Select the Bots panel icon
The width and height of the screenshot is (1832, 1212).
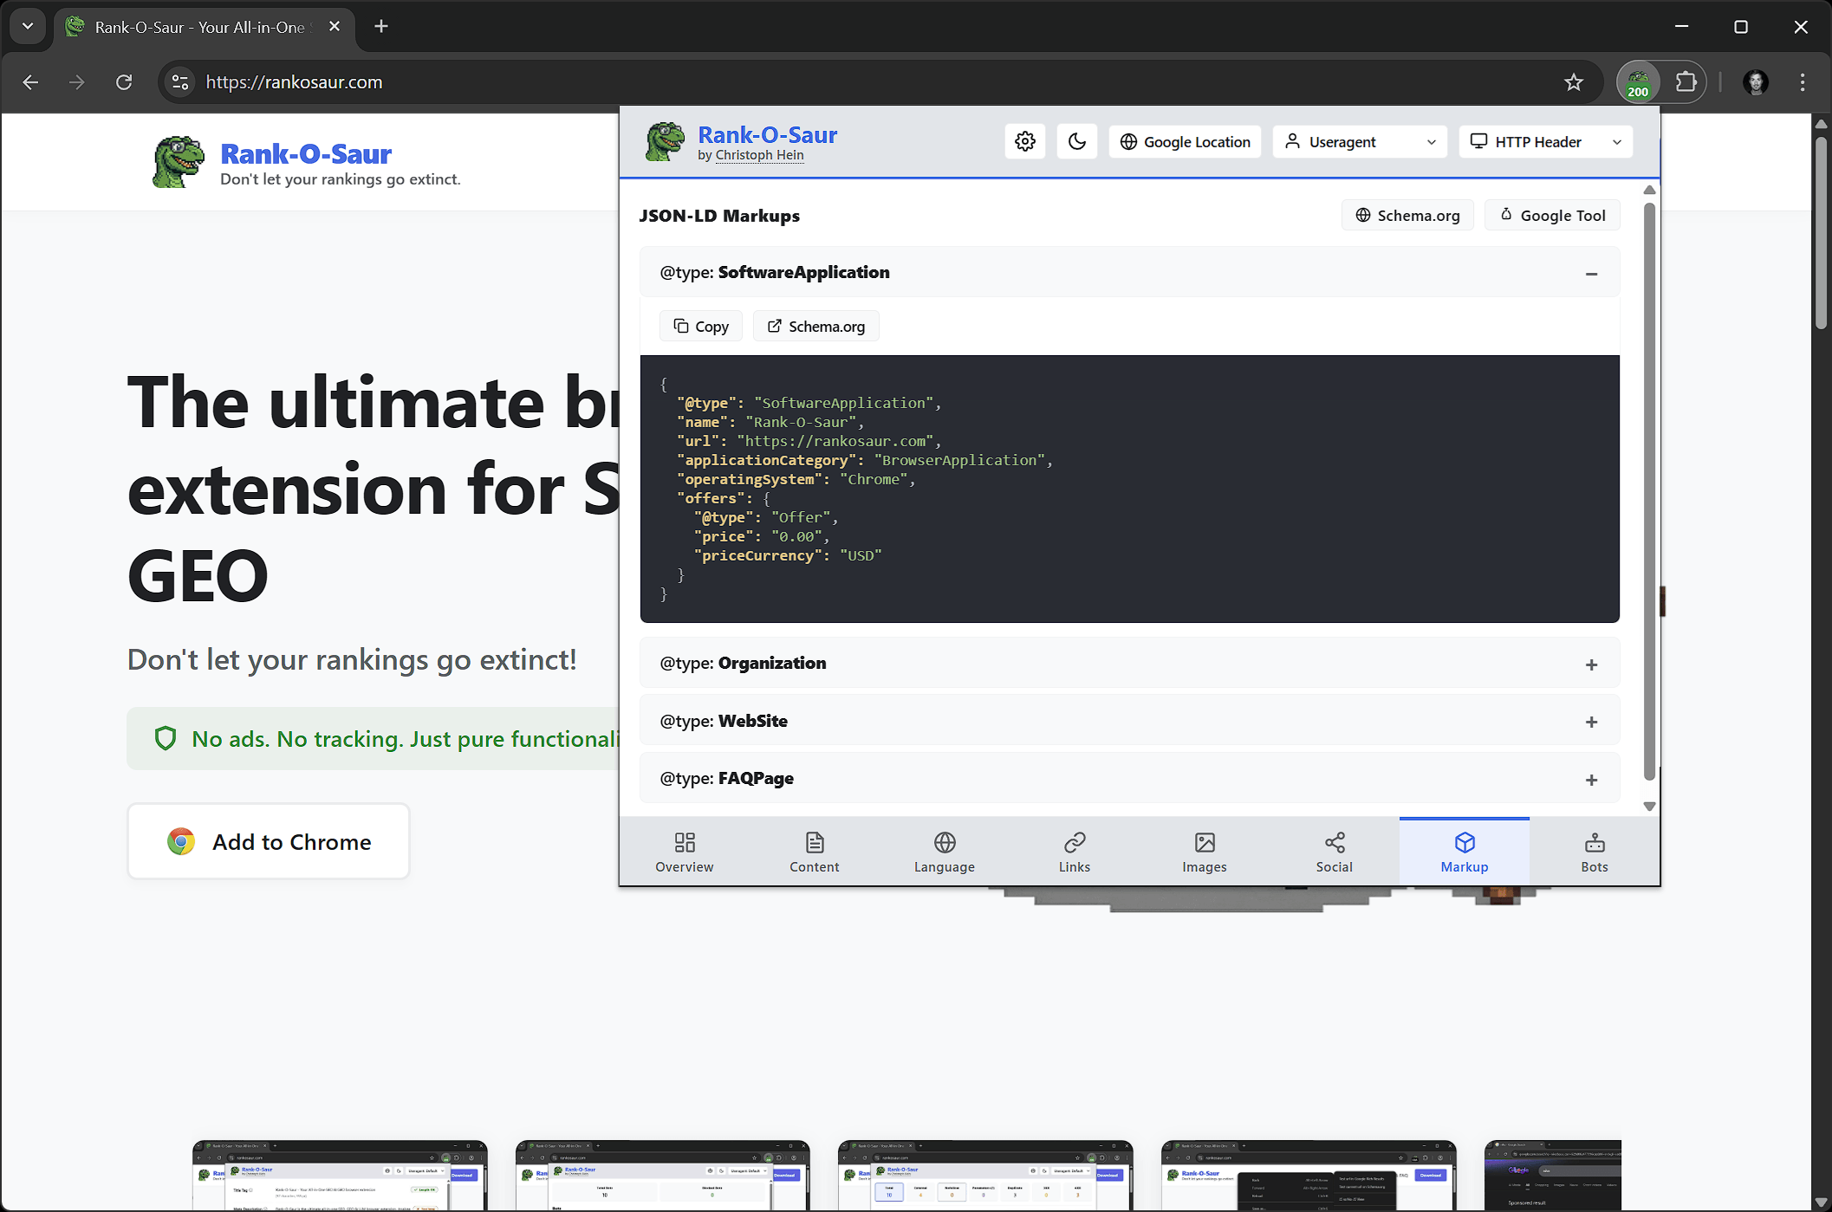[1594, 851]
